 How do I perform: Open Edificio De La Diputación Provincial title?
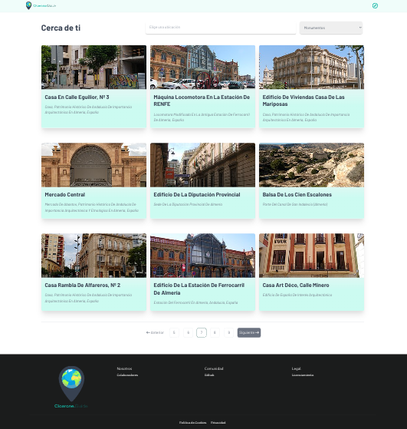tap(197, 194)
